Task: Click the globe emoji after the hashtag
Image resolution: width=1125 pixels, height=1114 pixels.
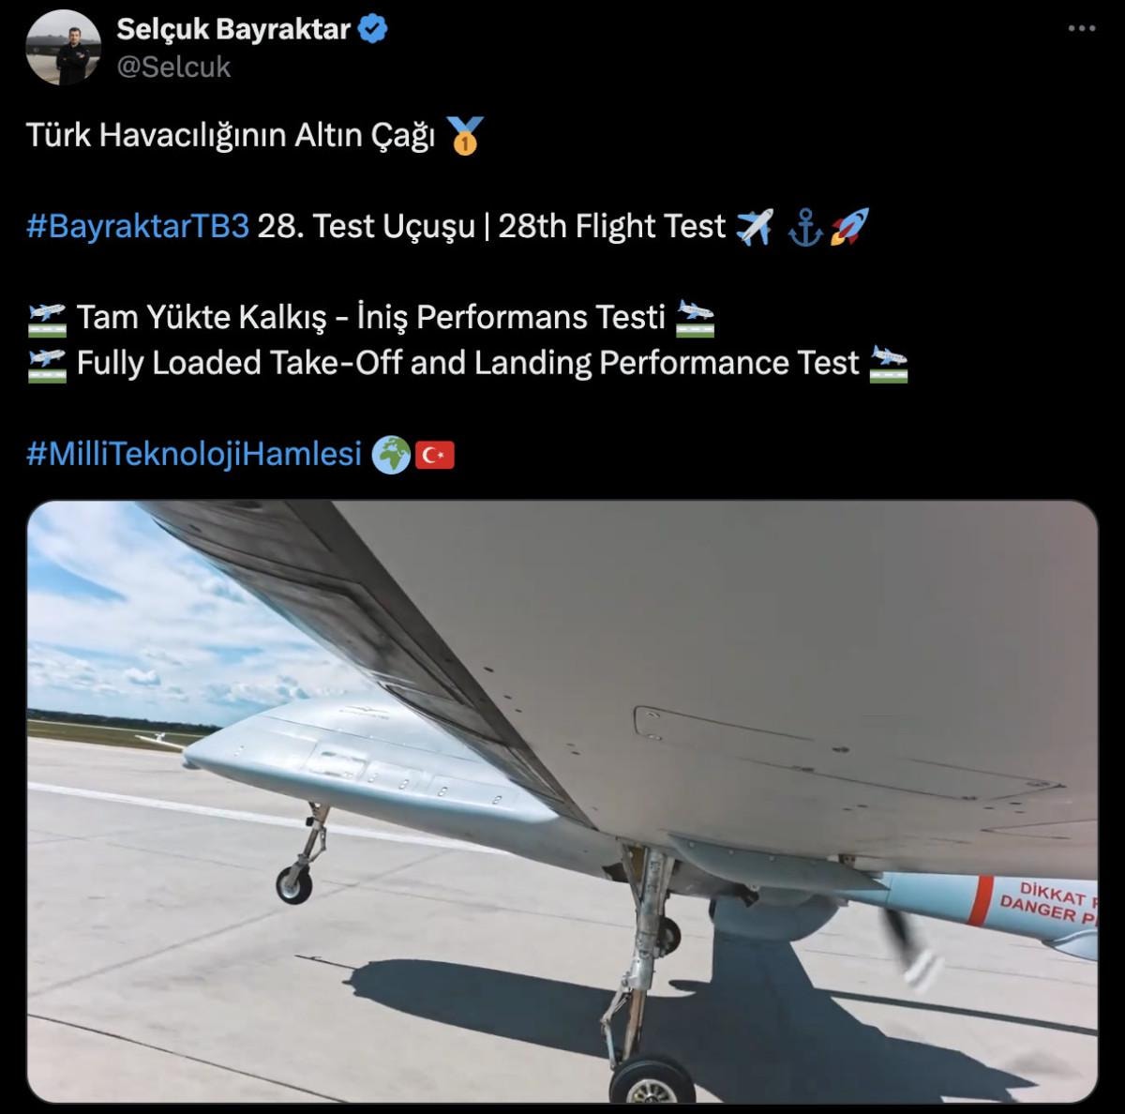Action: point(391,455)
